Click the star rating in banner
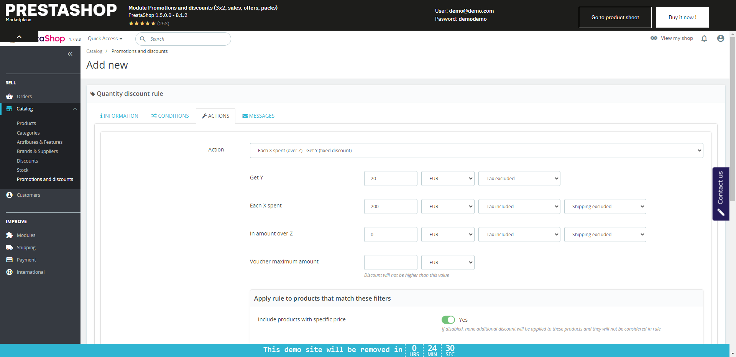 click(x=142, y=24)
